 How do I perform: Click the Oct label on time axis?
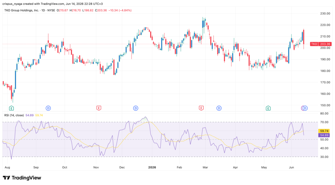(x=64, y=167)
